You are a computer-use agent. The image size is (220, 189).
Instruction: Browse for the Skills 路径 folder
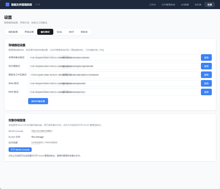click(x=206, y=84)
